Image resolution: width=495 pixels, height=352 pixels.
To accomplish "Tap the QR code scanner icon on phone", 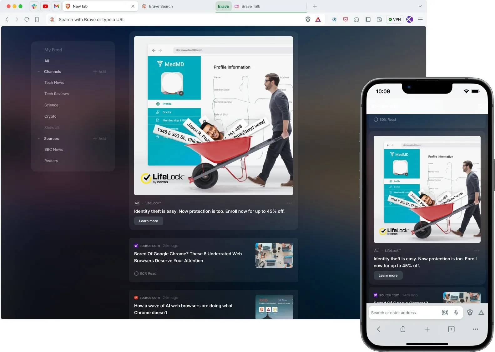I will (x=445, y=313).
